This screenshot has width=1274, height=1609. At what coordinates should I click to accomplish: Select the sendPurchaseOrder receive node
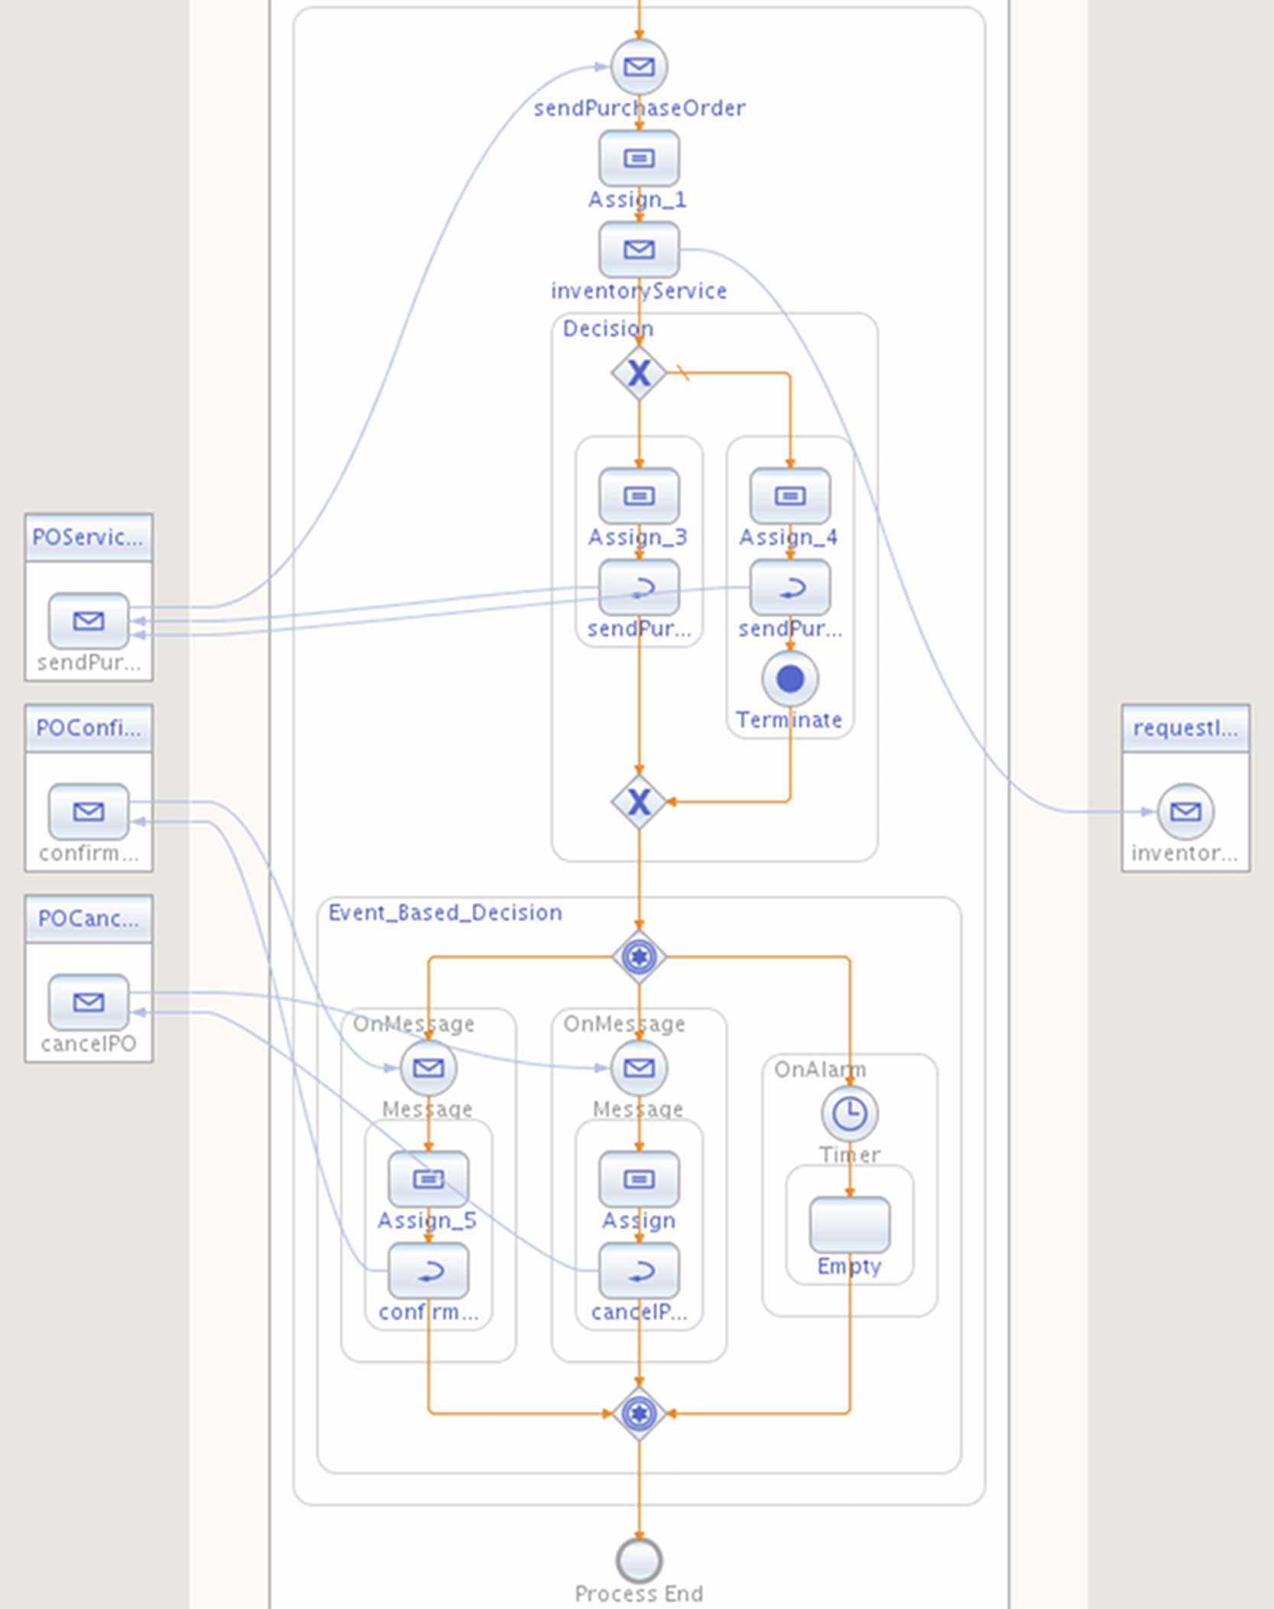coord(639,67)
